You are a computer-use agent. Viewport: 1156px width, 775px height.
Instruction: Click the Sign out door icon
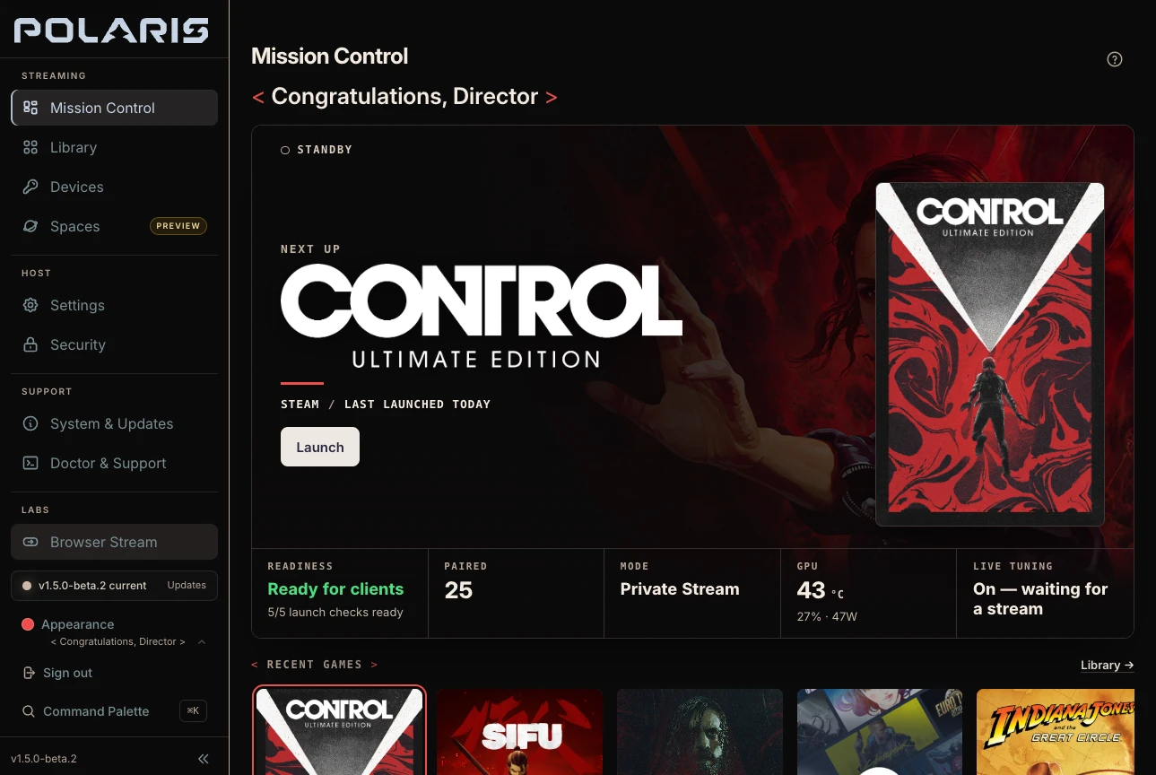point(29,673)
